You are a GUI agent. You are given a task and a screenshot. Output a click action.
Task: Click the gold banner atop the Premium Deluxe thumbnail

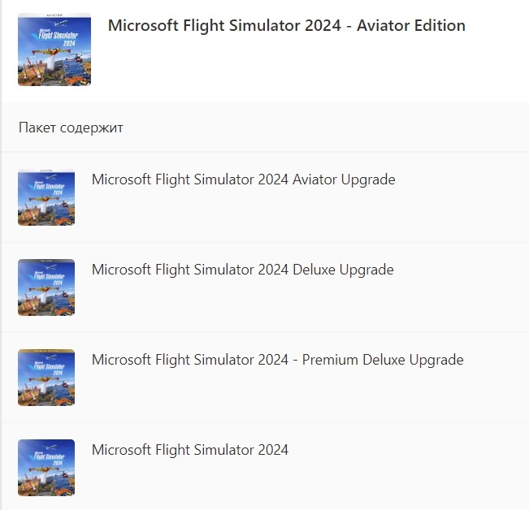pyautogui.click(x=46, y=352)
